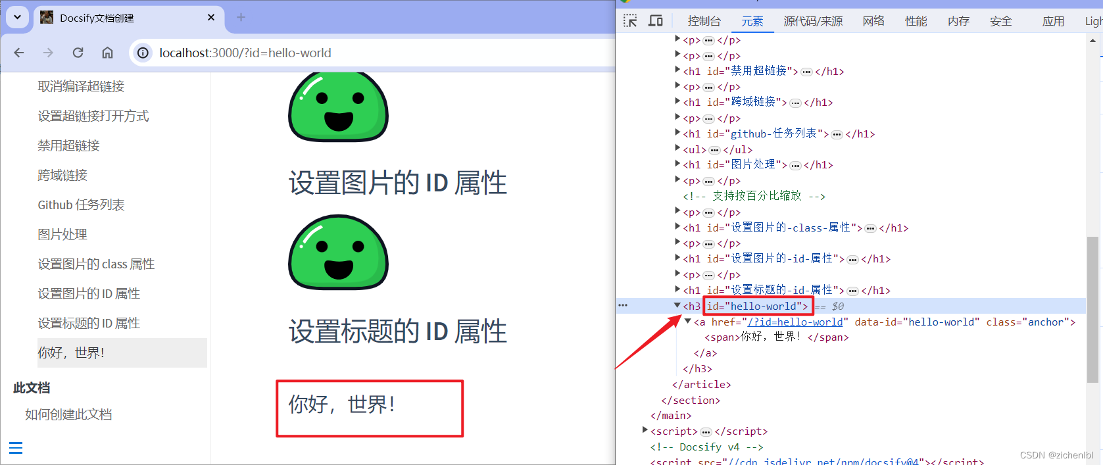1103x465 pixels.
Task: Activate the DevTools element inspector icon
Action: (630, 21)
